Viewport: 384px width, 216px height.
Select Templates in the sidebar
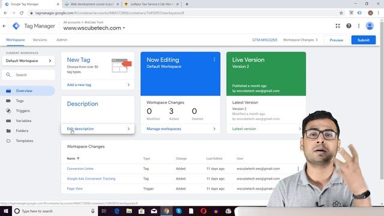25,141
